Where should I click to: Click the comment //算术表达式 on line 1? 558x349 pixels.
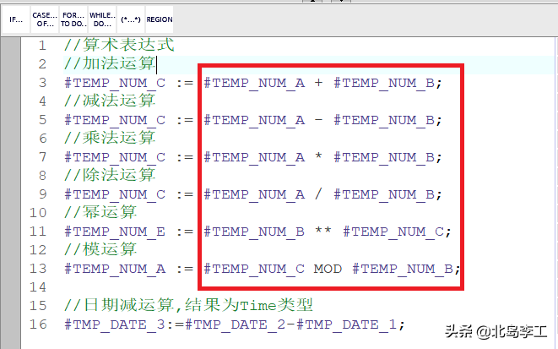point(119,46)
